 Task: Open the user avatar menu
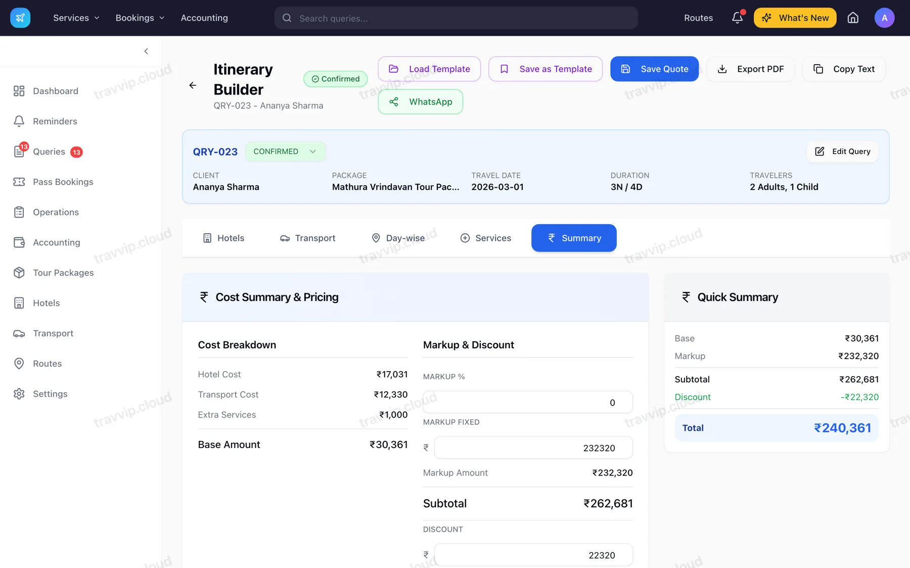click(x=884, y=18)
